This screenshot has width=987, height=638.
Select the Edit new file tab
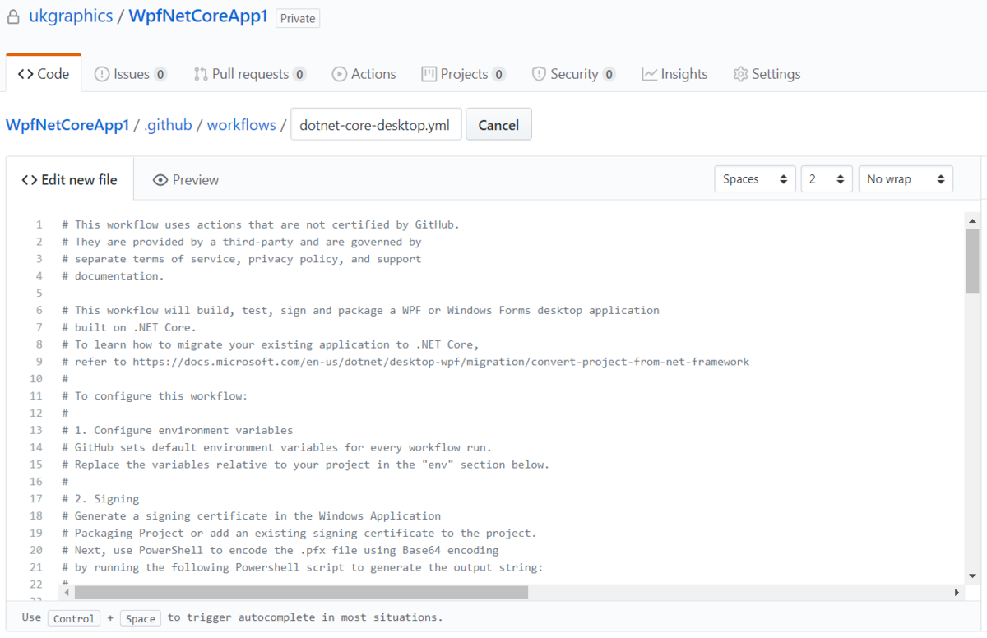tap(70, 179)
